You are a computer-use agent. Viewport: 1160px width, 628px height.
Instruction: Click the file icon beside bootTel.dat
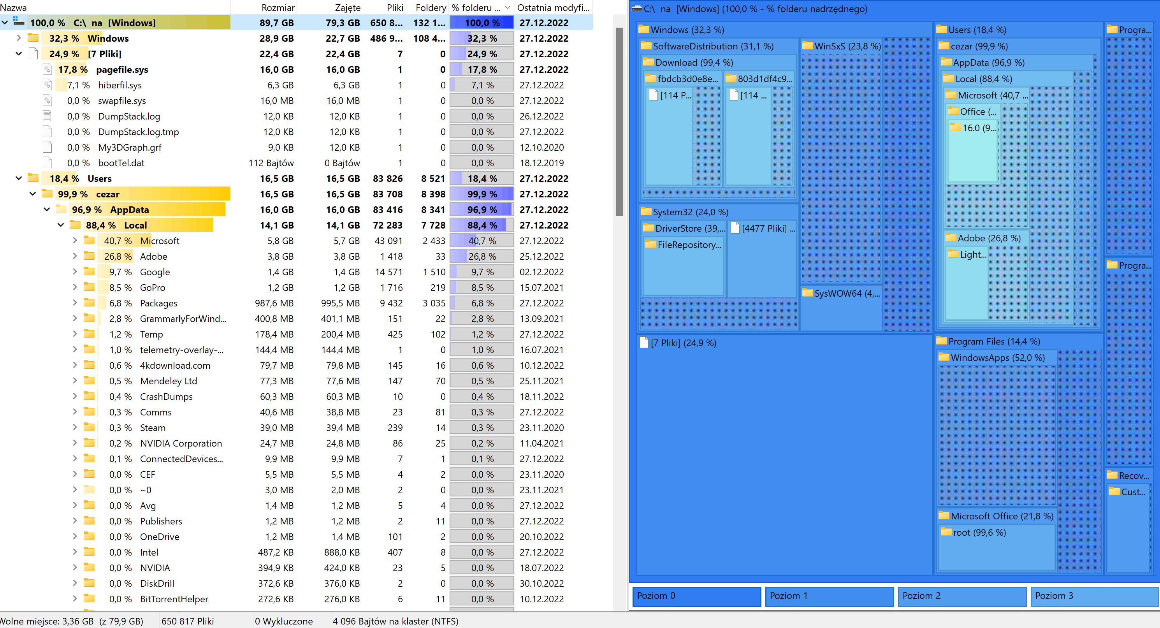(47, 163)
